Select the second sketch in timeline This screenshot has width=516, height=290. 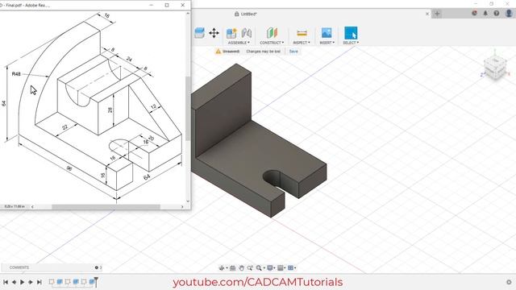68,282
